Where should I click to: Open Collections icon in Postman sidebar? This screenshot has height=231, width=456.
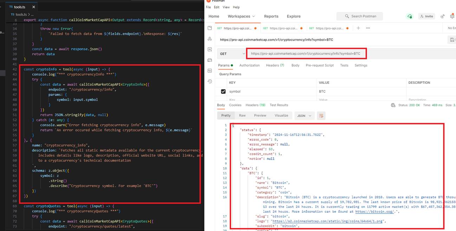tap(210, 28)
